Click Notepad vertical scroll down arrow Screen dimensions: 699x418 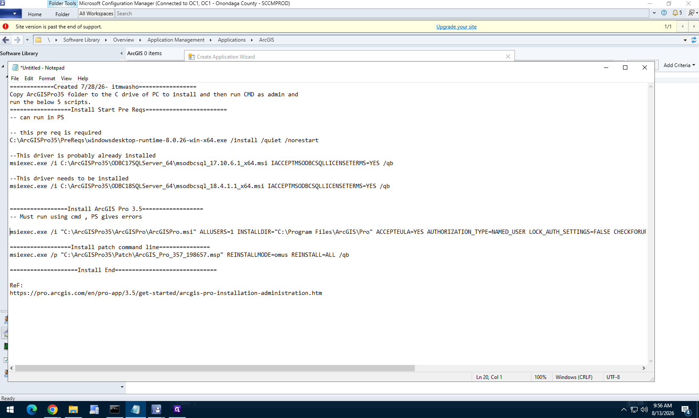651,361
